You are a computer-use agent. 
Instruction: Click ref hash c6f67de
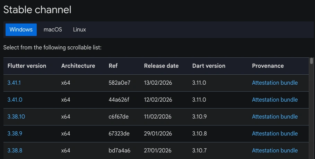pyautogui.click(x=119, y=117)
